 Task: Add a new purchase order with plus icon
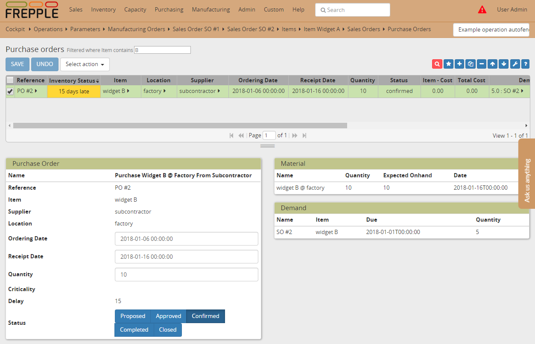[459, 64]
